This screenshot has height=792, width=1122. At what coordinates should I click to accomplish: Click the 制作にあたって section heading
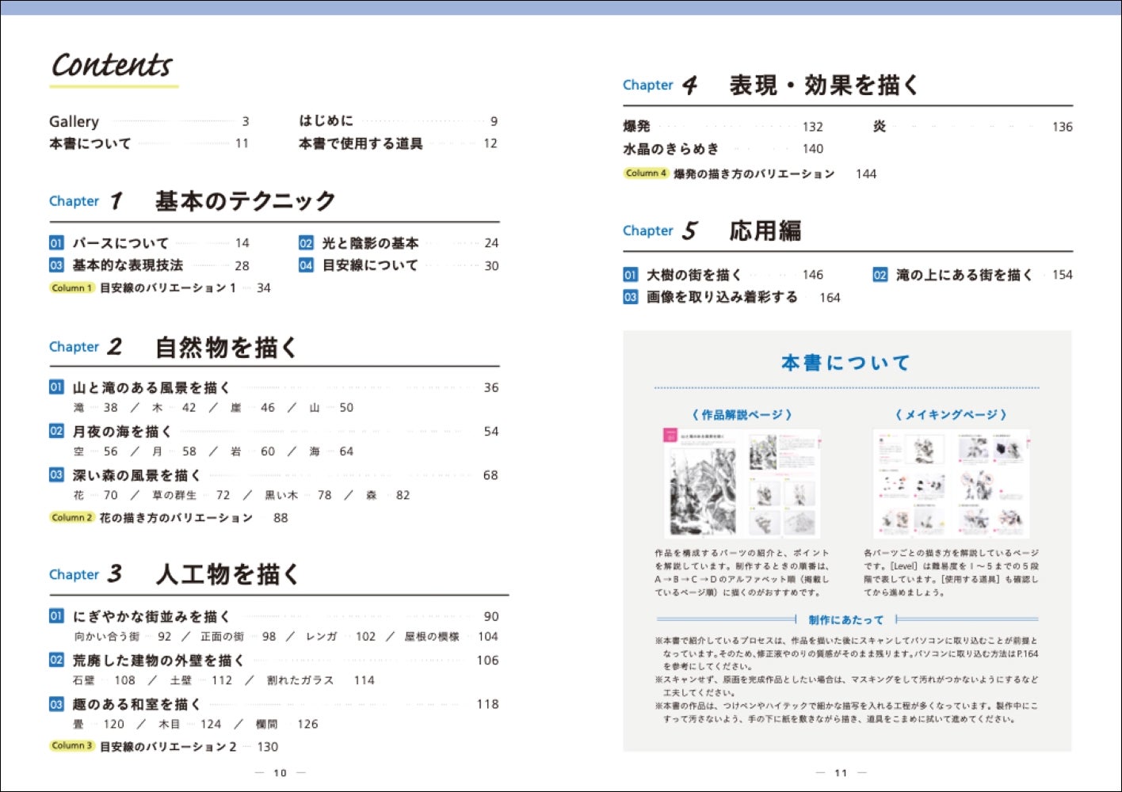tap(845, 619)
